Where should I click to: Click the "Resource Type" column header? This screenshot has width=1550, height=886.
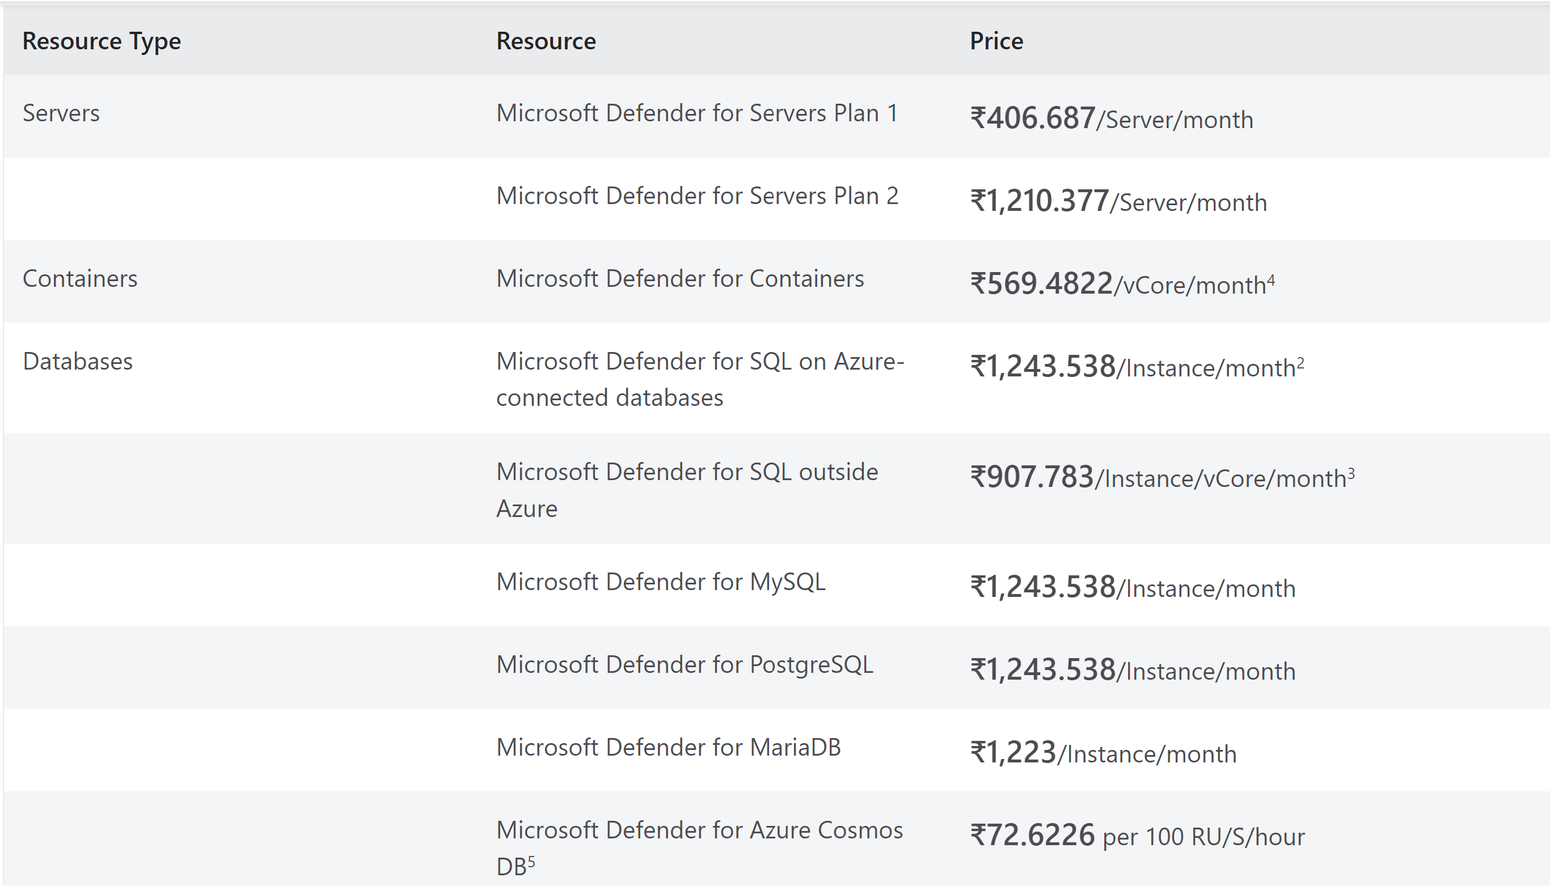click(x=102, y=41)
